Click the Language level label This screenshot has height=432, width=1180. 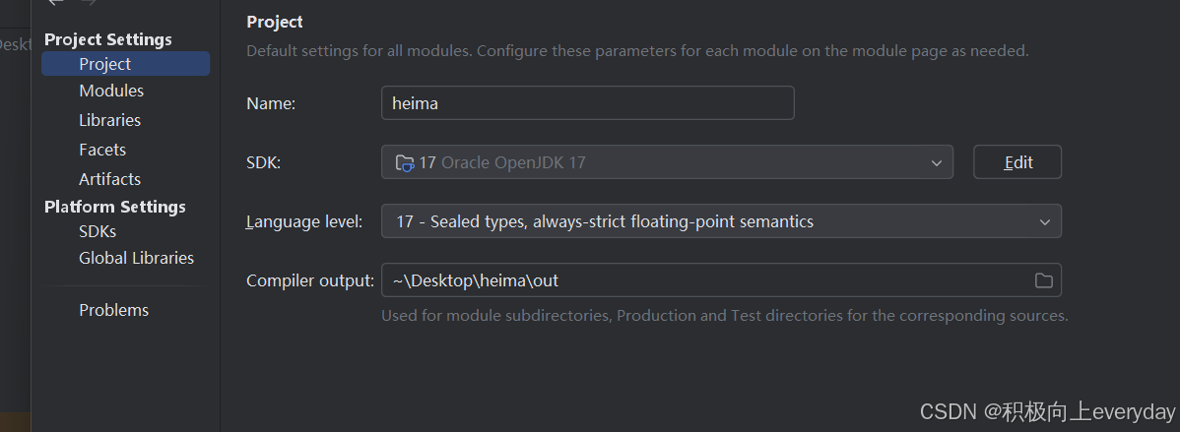coord(304,222)
